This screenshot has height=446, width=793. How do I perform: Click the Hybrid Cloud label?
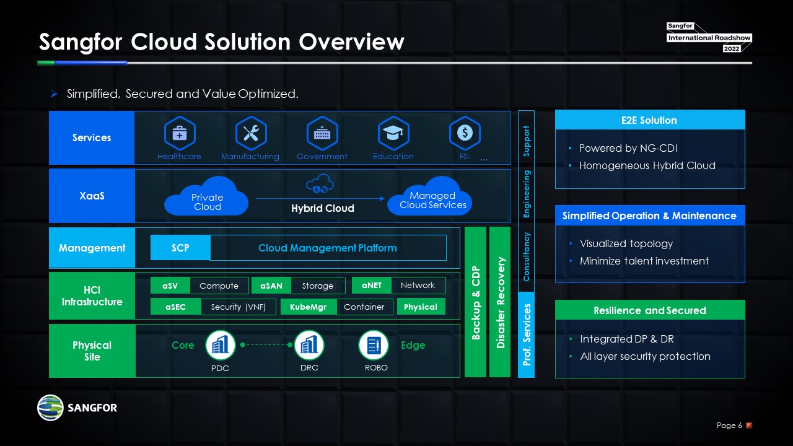click(323, 208)
